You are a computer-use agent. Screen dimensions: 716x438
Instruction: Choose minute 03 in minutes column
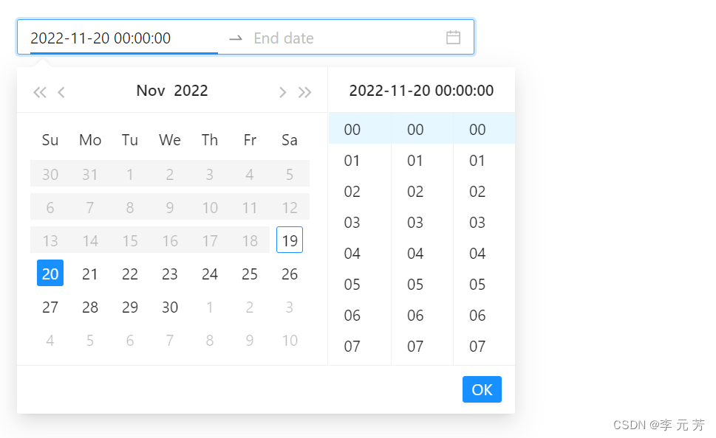tap(415, 223)
